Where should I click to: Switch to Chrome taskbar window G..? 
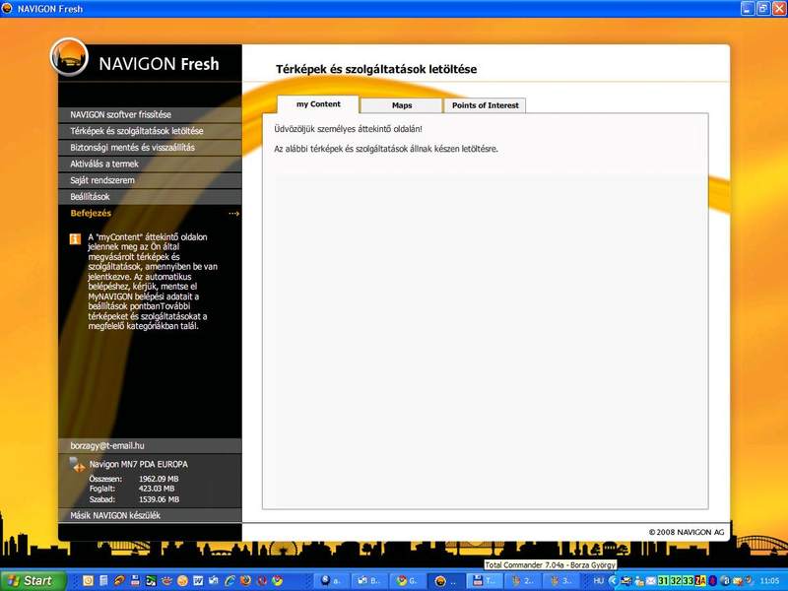tap(408, 581)
